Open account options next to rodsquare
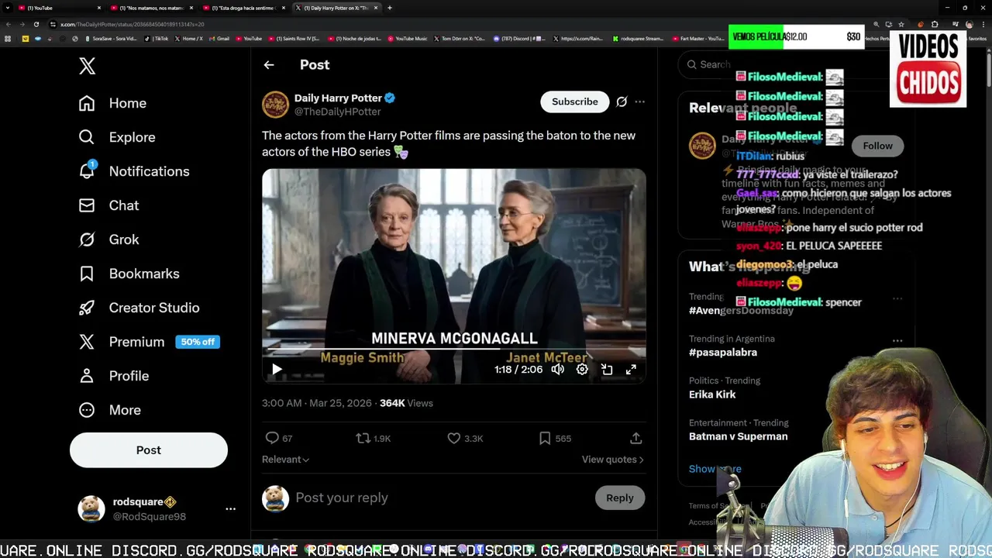The width and height of the screenshot is (992, 558). 230,509
